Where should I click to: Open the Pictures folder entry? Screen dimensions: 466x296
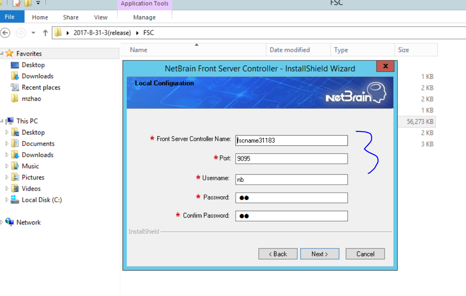click(33, 177)
